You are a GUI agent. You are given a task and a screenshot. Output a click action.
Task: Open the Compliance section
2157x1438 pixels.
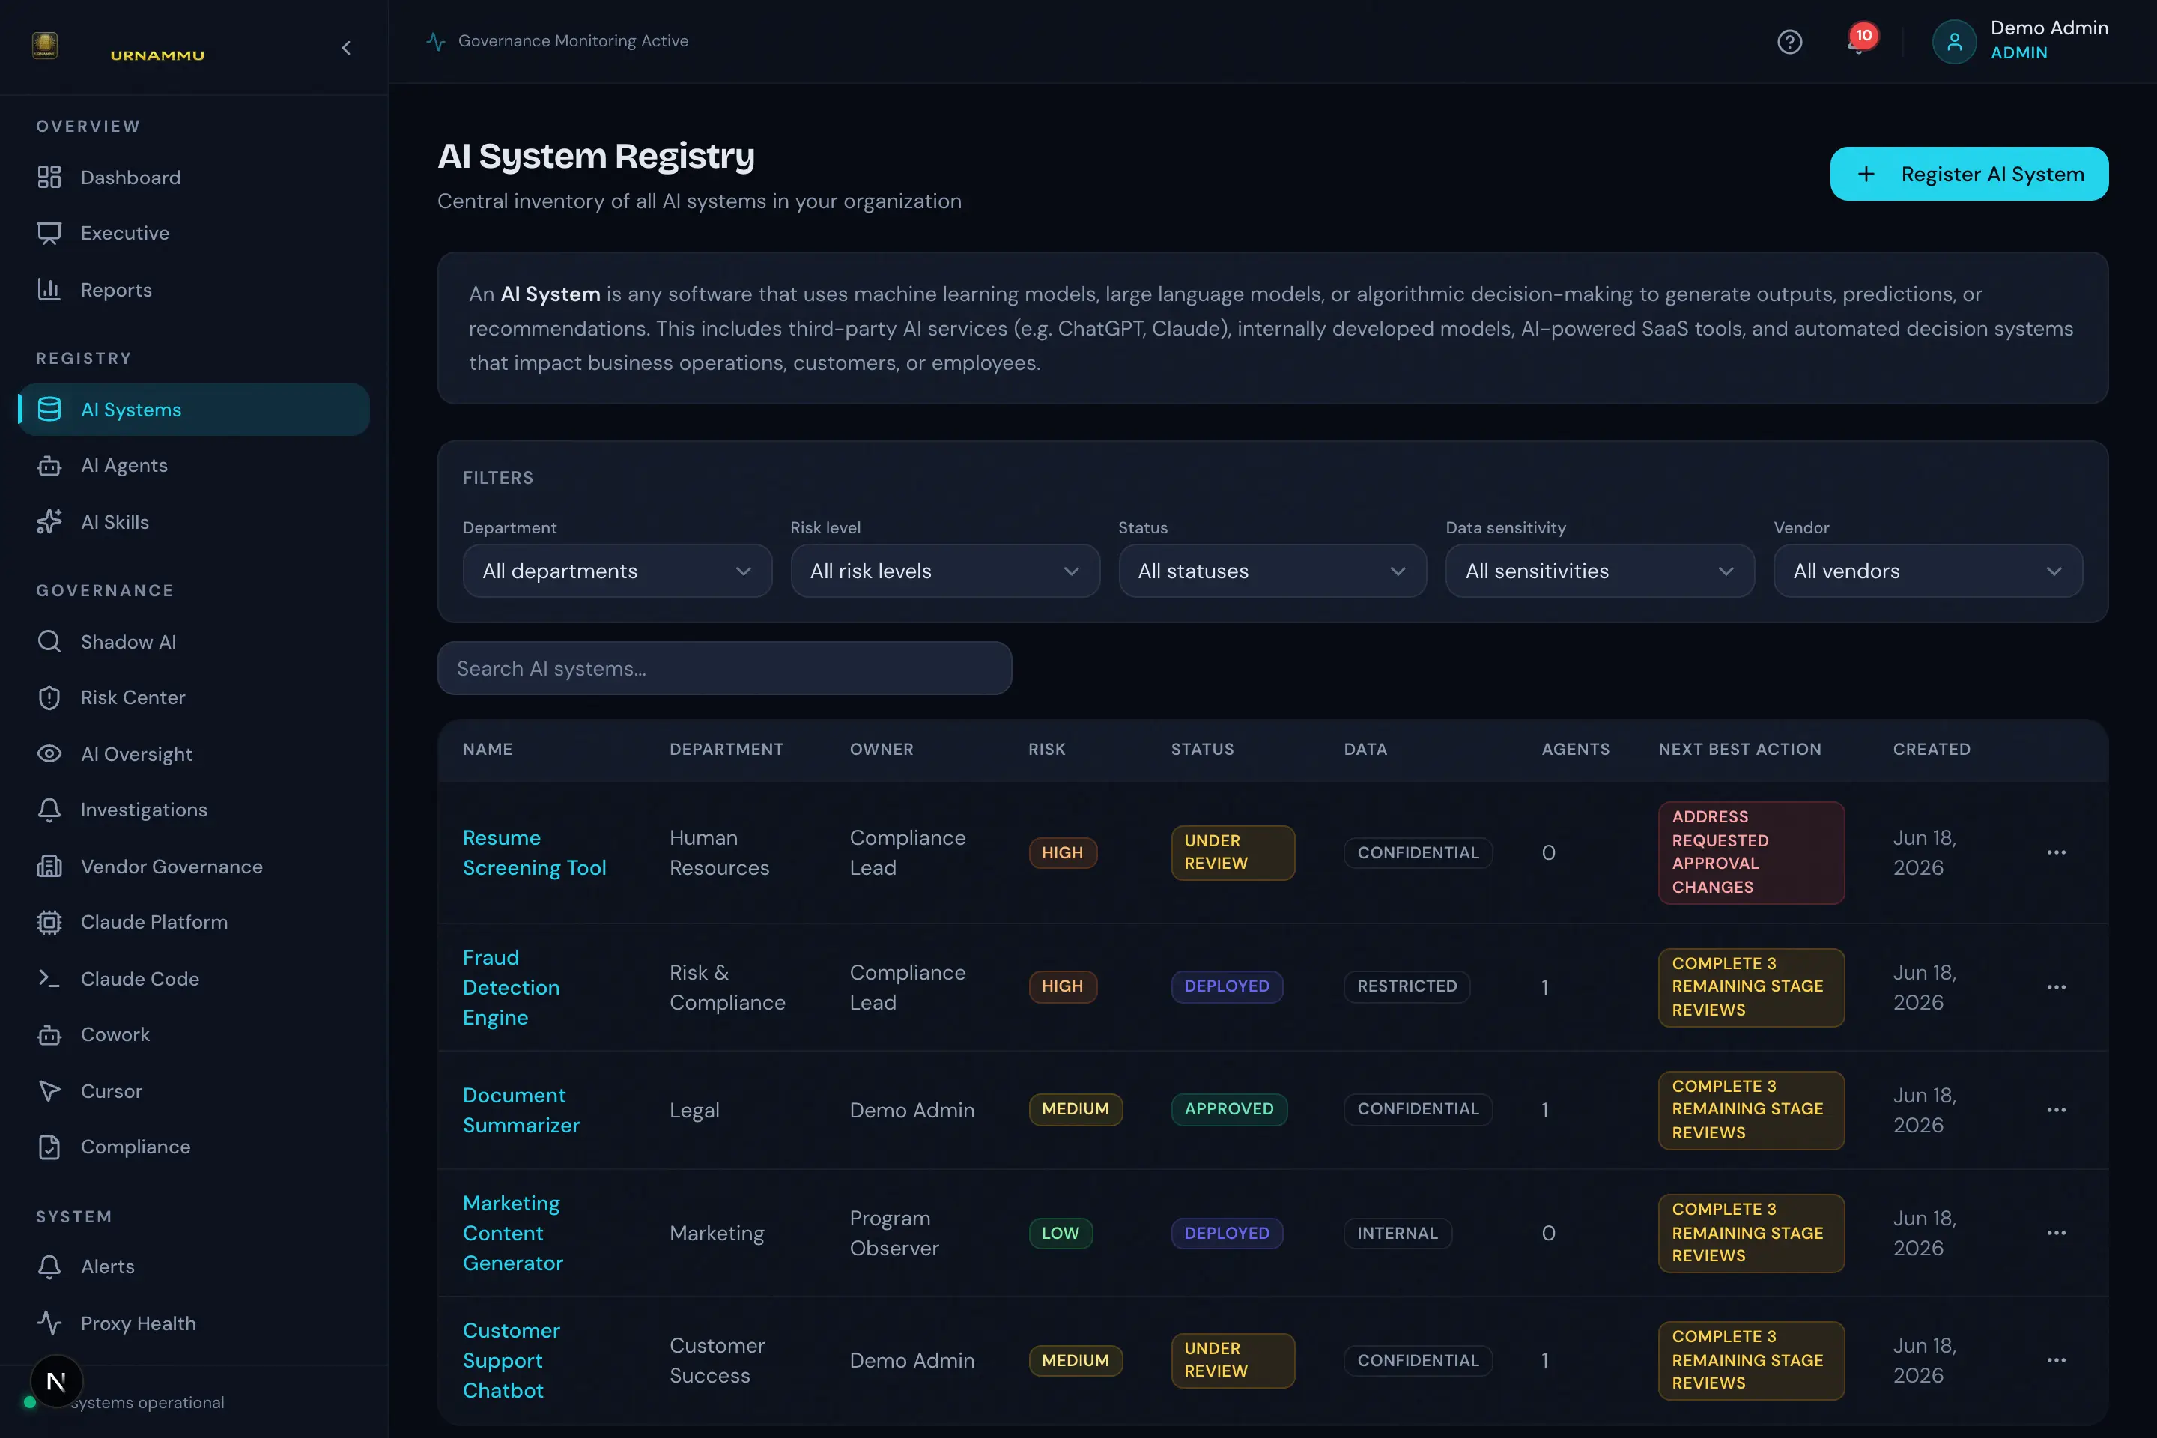[193, 1147]
